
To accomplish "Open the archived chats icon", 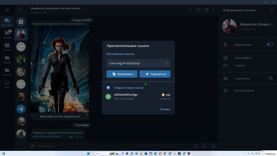I will [21, 22].
